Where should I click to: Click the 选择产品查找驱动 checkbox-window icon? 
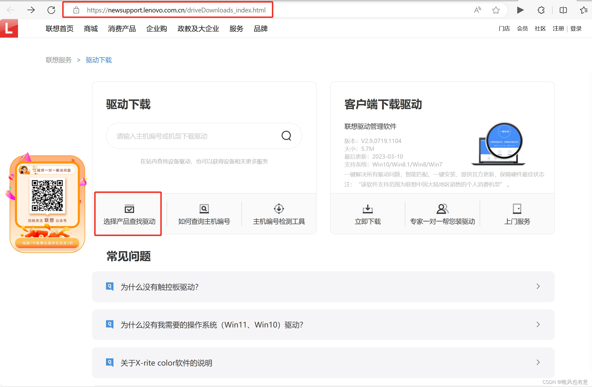click(129, 209)
